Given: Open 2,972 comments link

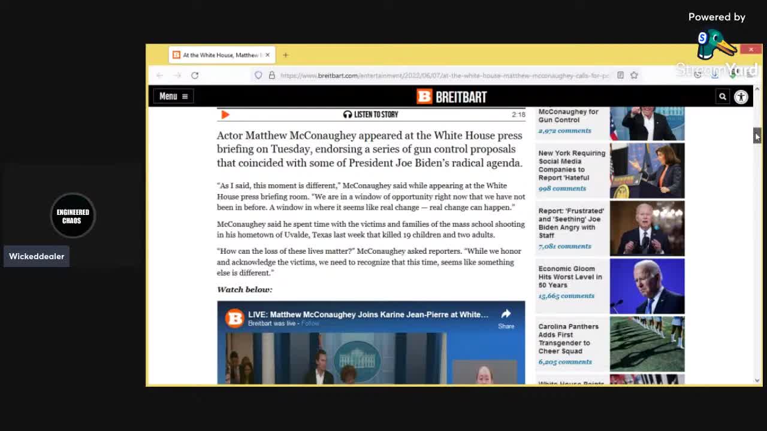Looking at the screenshot, I should [x=564, y=130].
